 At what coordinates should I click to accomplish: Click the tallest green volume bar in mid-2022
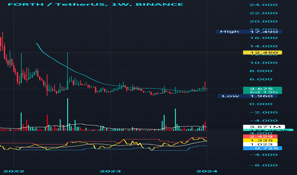pyautogui.click(x=68, y=115)
